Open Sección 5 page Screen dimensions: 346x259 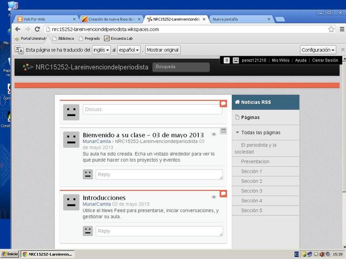[x=265, y=210]
